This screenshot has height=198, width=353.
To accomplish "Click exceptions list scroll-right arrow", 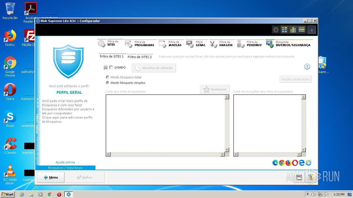I will click(x=299, y=154).
